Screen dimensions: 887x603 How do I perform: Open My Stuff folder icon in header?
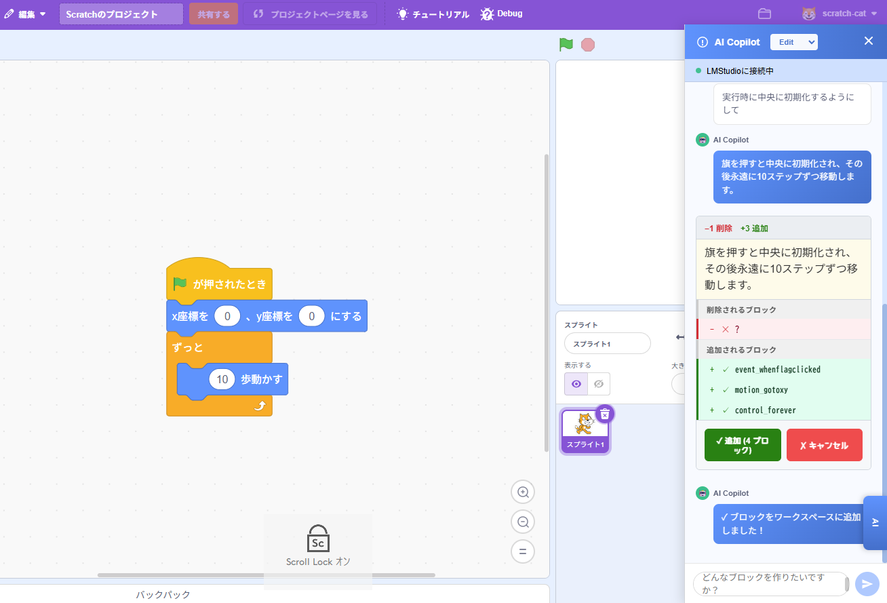(x=764, y=14)
